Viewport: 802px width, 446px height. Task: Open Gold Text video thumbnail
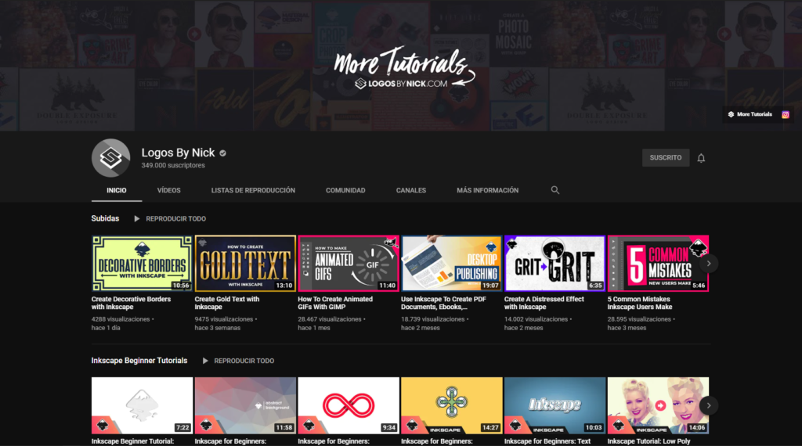[245, 264]
